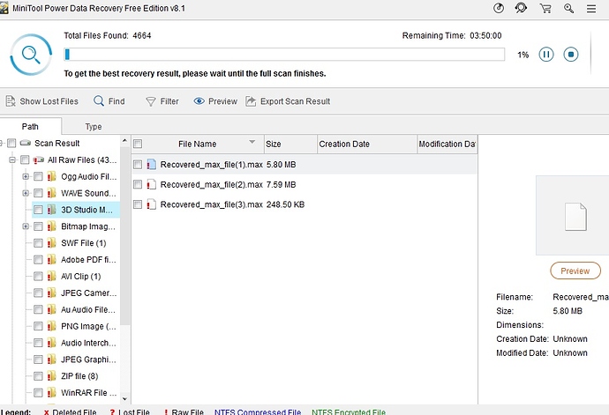Image resolution: width=609 pixels, height=415 pixels.
Task: Sort by Creation Date column header
Action: click(367, 144)
